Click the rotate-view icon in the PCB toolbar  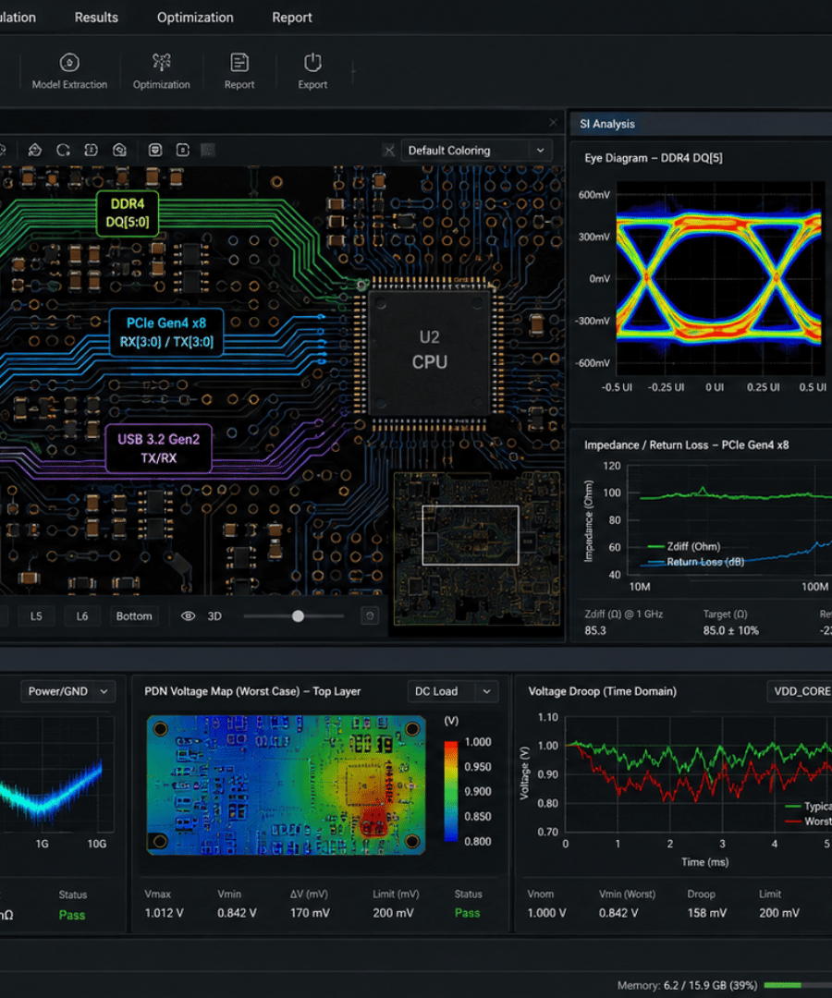(35, 151)
